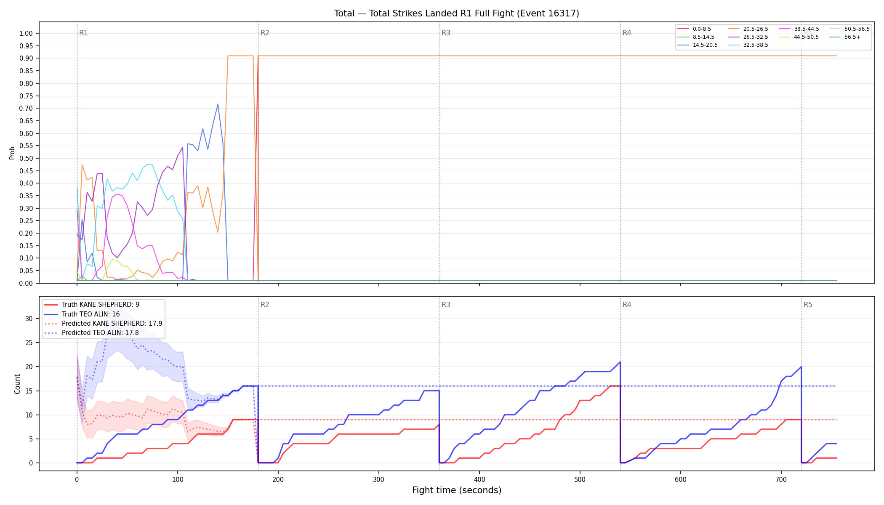Click the R4 round marker in the Count chart
Viewport: 884px width, 505px height.
pyautogui.click(x=627, y=305)
